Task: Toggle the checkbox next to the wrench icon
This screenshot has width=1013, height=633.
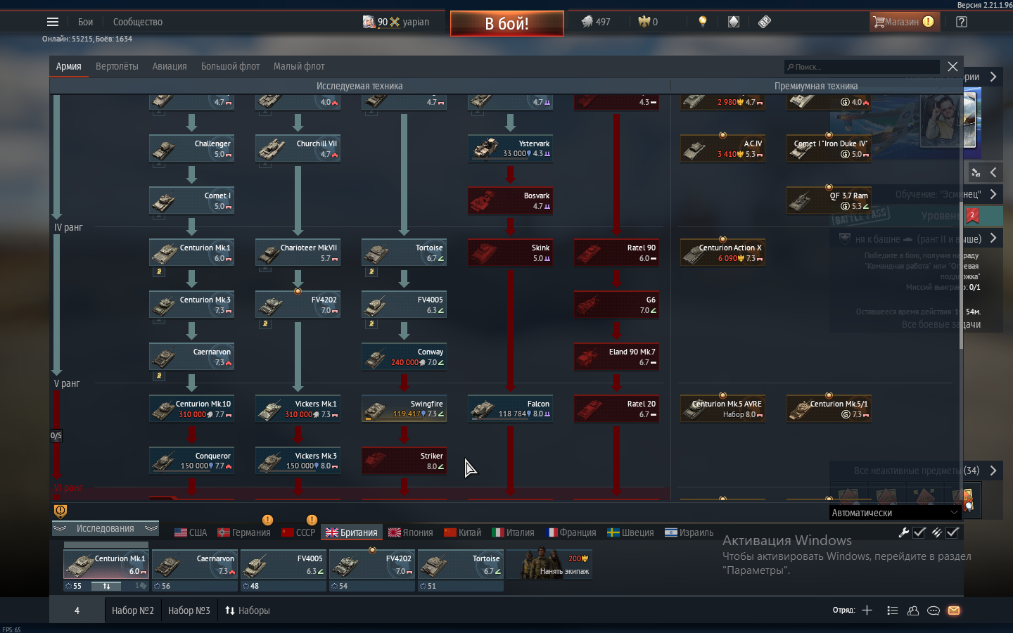Action: click(x=919, y=532)
